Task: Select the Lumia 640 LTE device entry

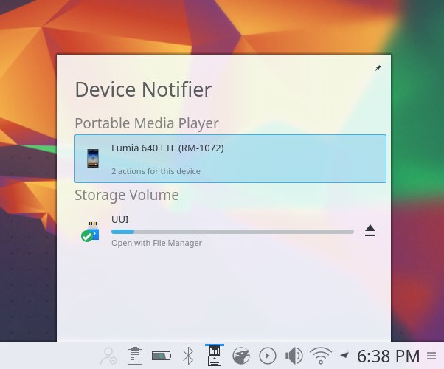Action: 230,158
